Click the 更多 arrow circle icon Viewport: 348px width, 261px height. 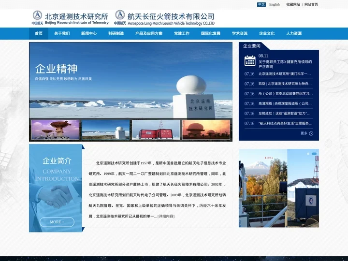pos(311,133)
